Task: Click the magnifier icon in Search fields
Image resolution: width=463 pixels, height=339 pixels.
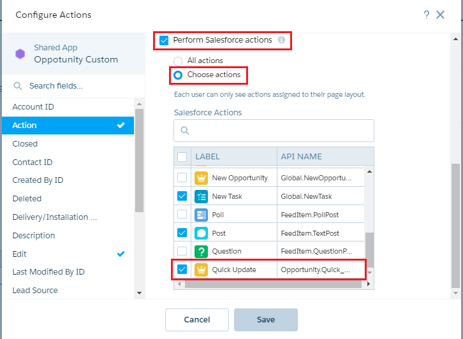Action: click(x=18, y=86)
